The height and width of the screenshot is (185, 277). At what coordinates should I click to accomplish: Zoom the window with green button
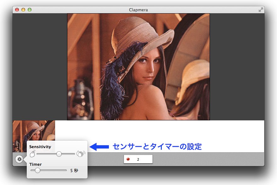30,10
